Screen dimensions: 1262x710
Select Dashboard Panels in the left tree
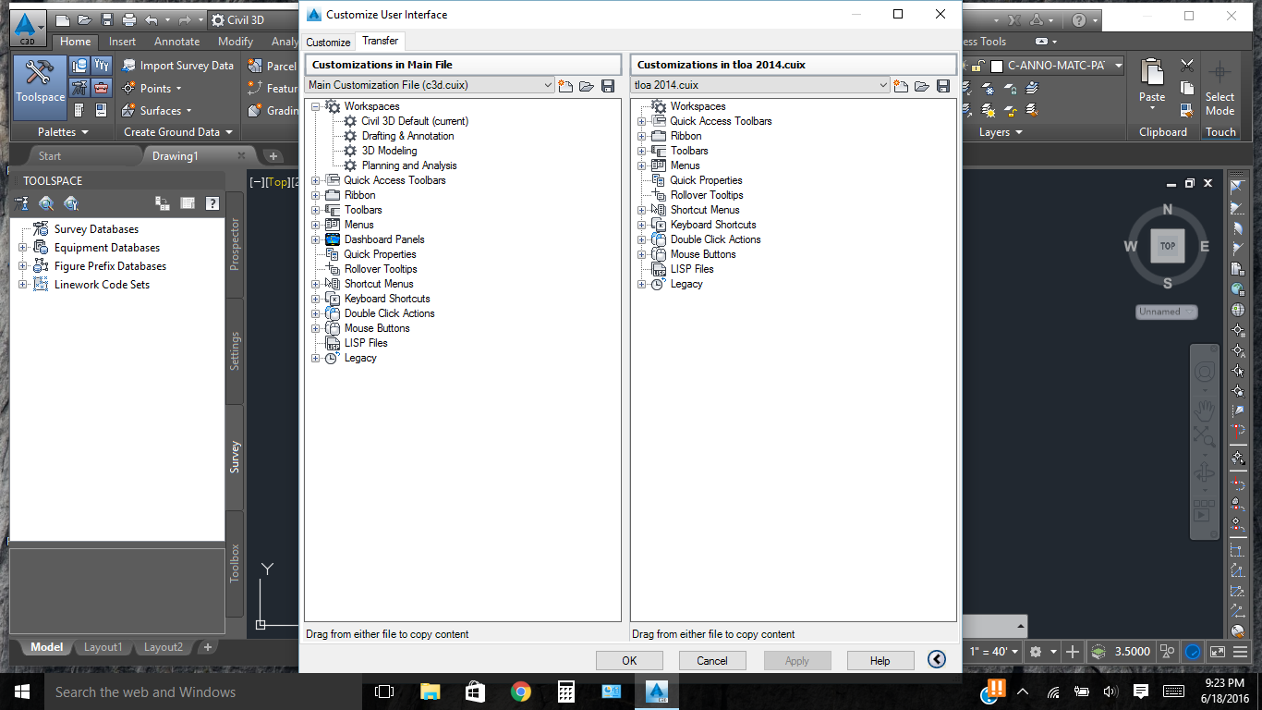click(x=384, y=239)
